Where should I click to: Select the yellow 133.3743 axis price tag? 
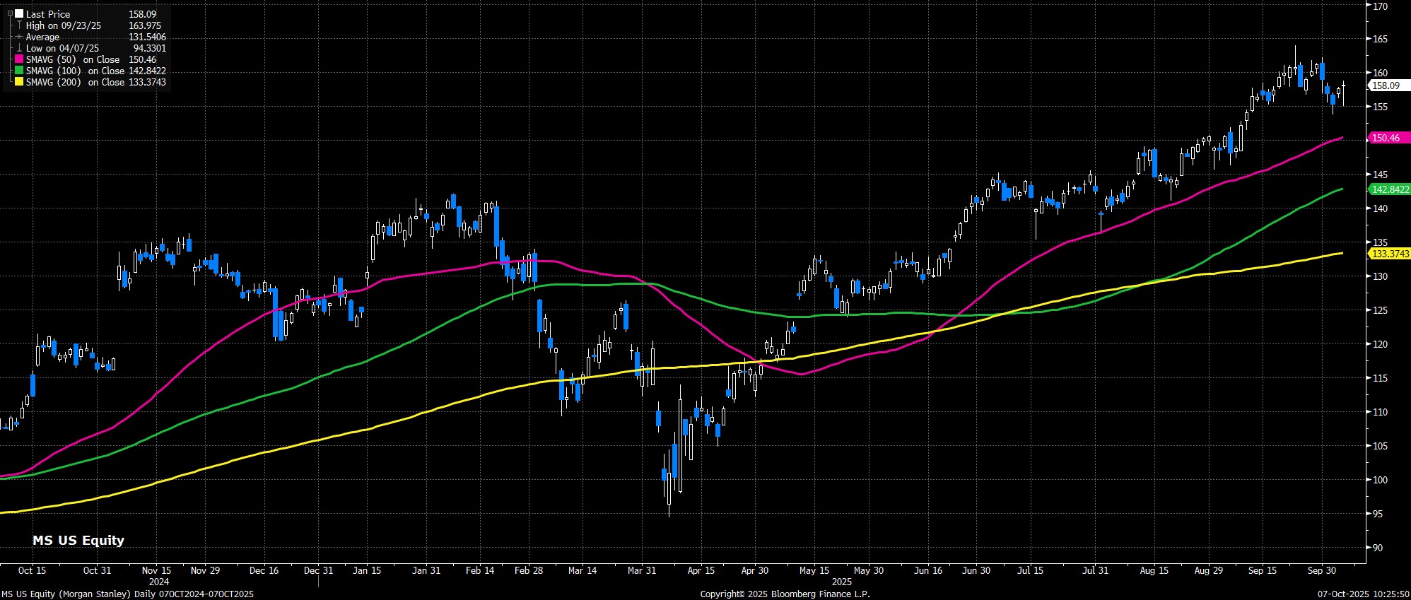[x=1389, y=254]
